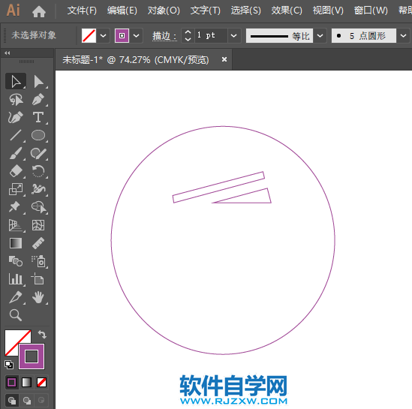The image size is (412, 409).
Task: Select the Artboard tool
Action: [38, 279]
